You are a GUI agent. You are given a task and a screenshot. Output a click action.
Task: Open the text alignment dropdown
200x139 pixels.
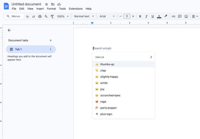click(195, 16)
